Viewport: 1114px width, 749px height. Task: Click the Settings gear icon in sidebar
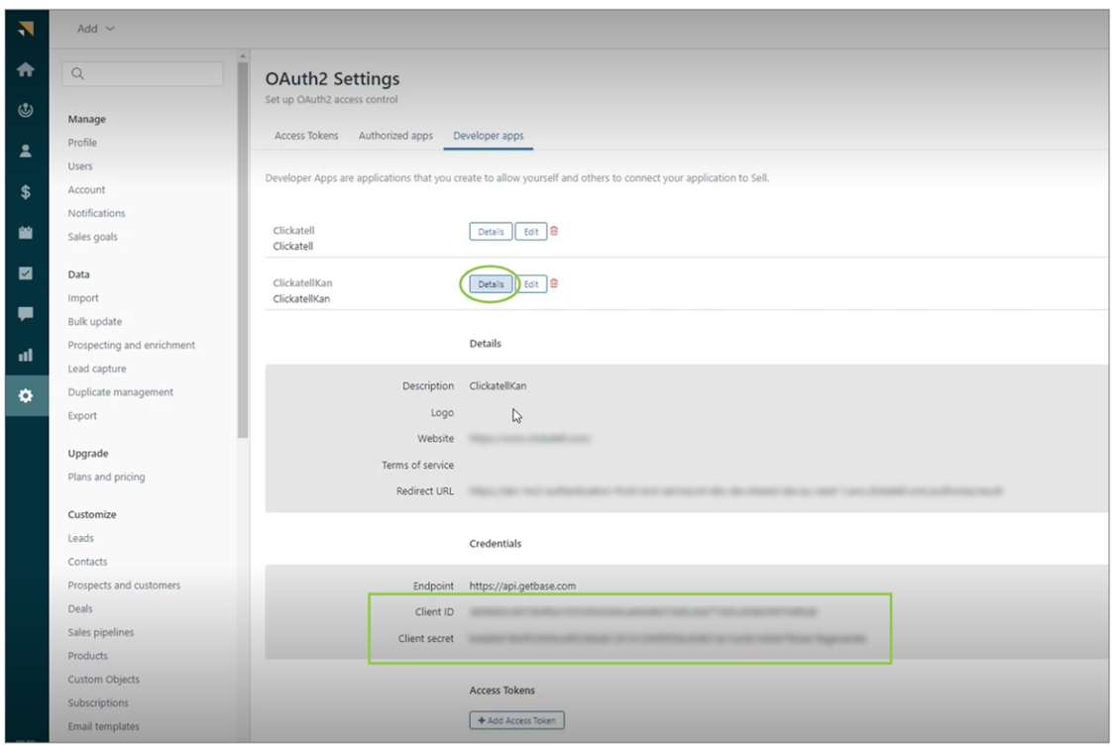tap(26, 395)
